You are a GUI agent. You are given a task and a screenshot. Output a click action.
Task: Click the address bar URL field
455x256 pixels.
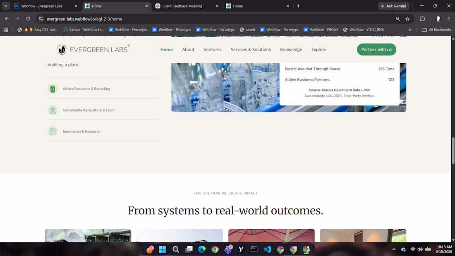point(218,19)
